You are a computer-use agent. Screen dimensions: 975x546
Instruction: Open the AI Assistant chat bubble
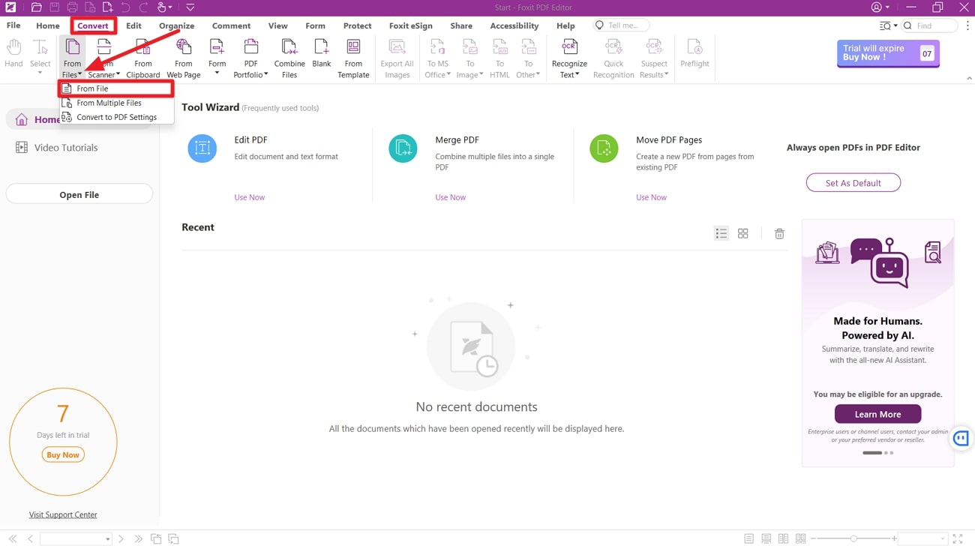(x=961, y=438)
